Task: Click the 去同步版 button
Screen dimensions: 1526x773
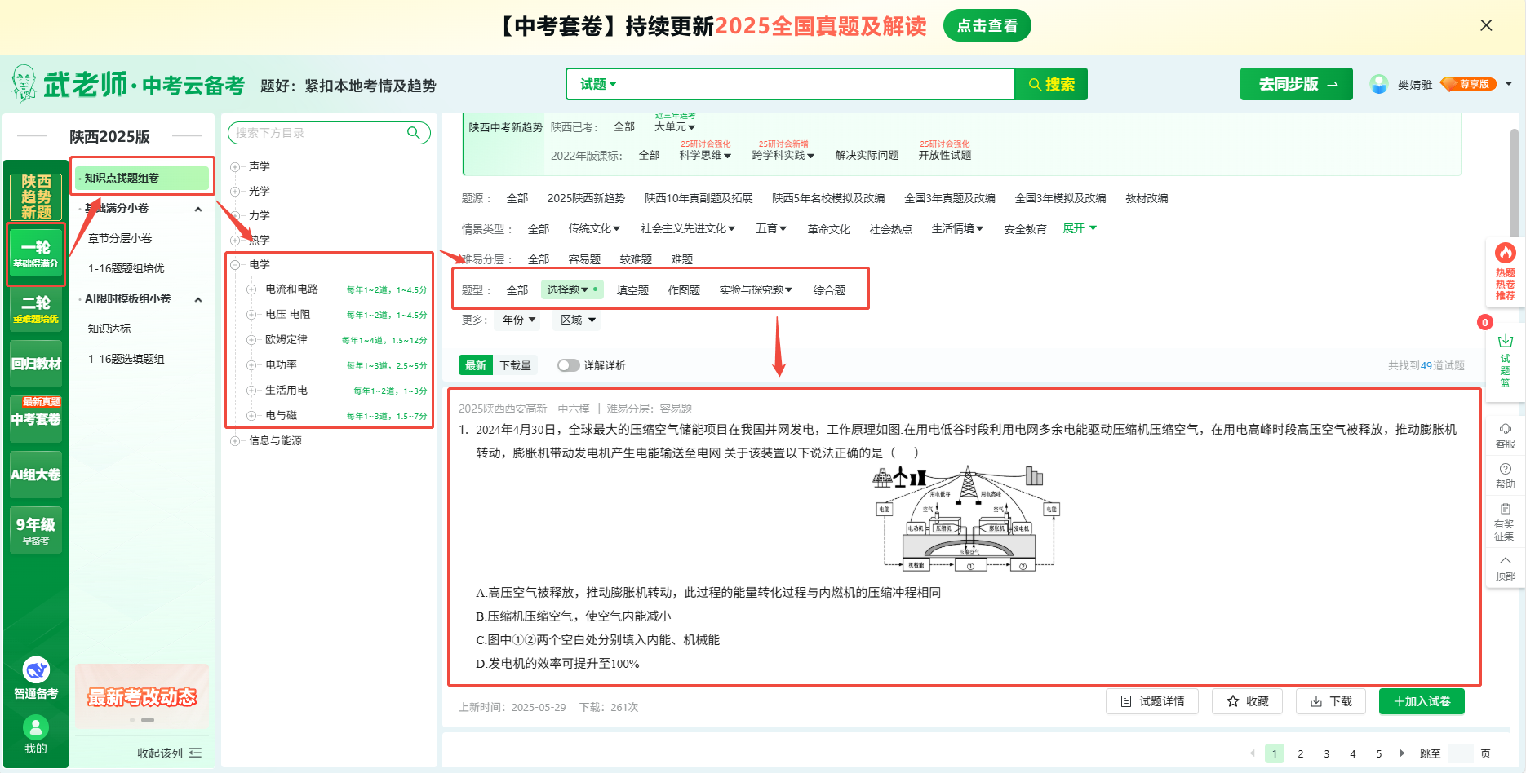Action: click(x=1297, y=84)
